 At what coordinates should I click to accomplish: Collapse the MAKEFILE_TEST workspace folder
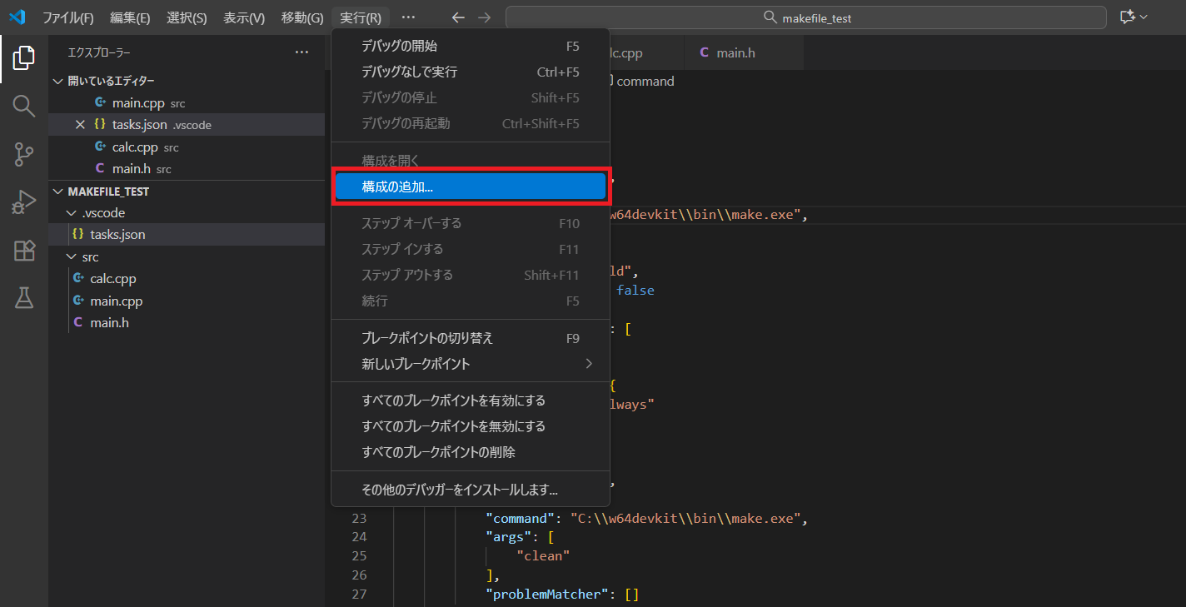tap(57, 192)
